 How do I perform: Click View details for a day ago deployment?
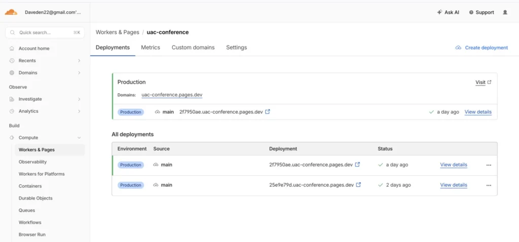tap(454, 165)
